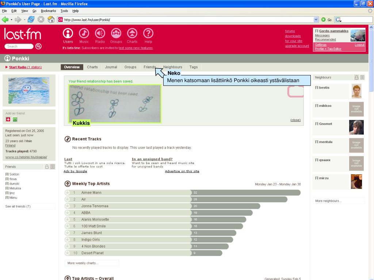374x280 pixels.
Task: Click the star icon beside ABBA
Action: tap(68, 213)
